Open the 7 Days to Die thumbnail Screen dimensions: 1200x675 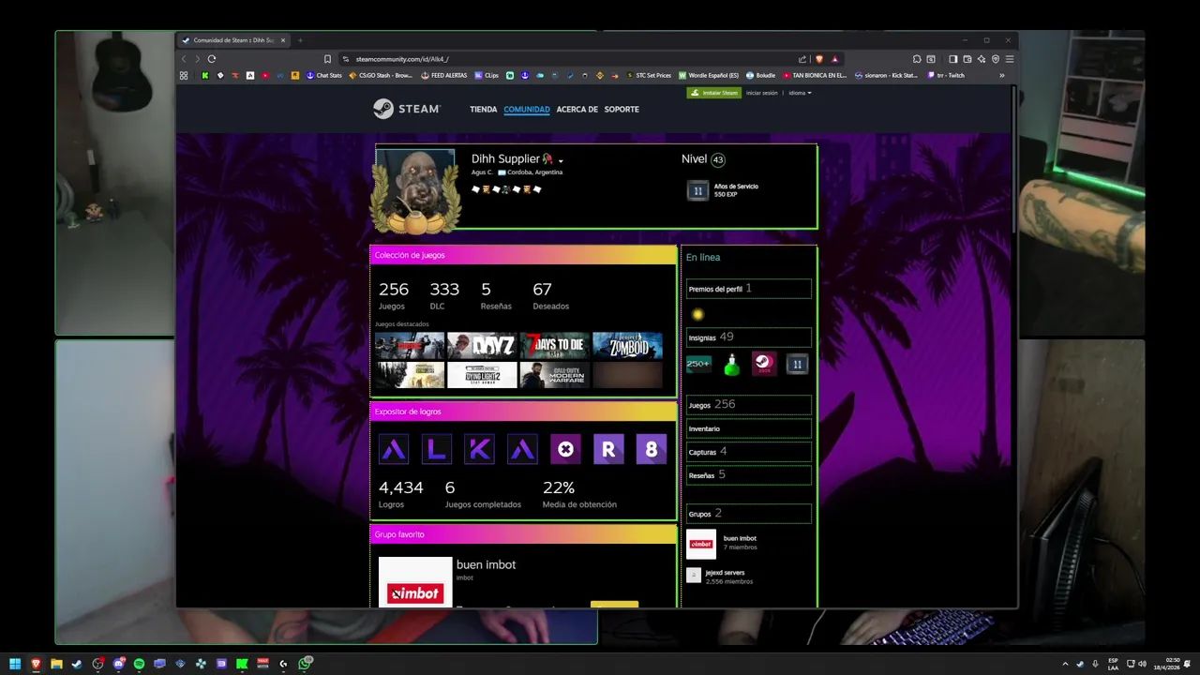(x=555, y=346)
